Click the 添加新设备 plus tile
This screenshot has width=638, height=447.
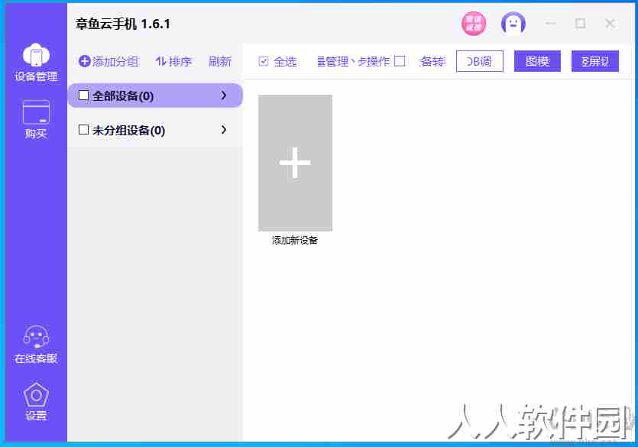click(295, 163)
